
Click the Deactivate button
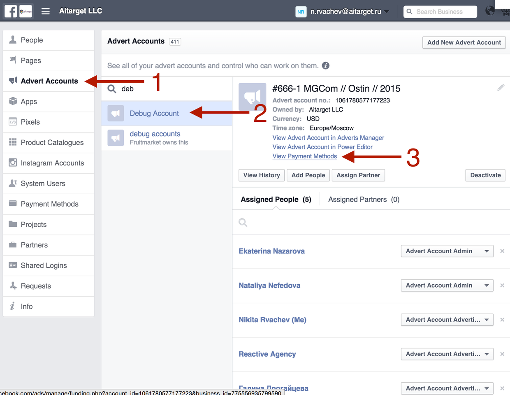(485, 175)
